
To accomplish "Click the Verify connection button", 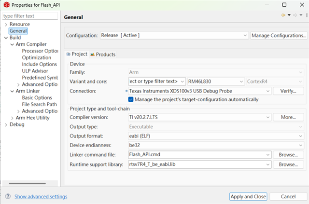I will pos(288,91).
